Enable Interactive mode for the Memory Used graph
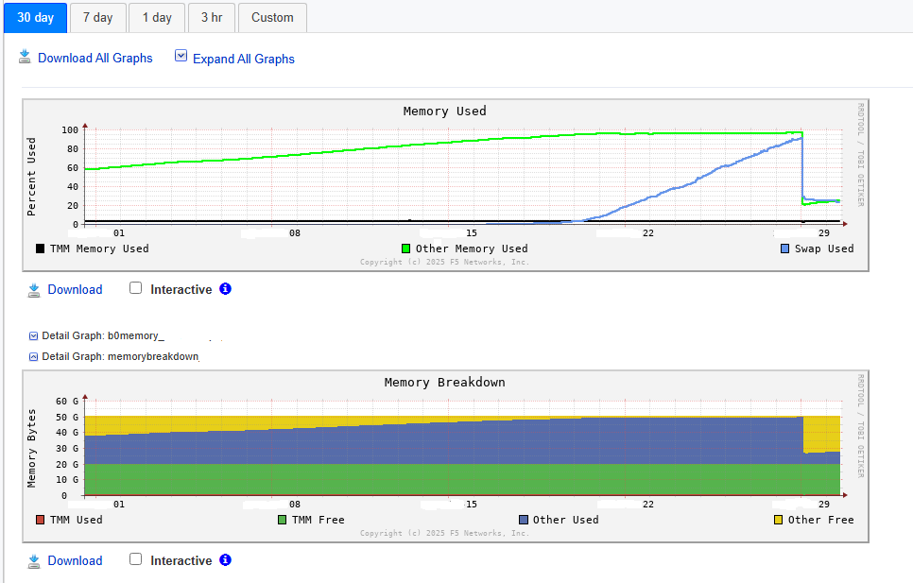 [x=136, y=288]
